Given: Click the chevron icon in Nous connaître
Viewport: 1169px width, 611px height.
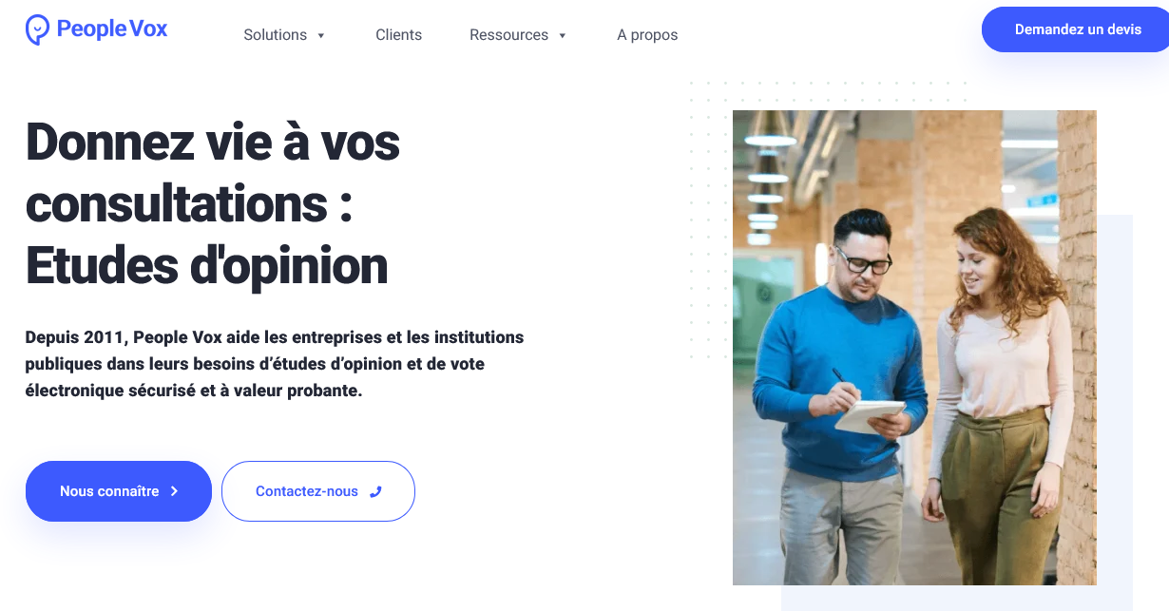Looking at the screenshot, I should [174, 491].
